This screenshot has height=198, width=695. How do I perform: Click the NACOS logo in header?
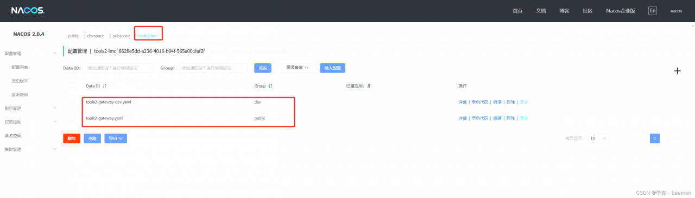coord(28,11)
